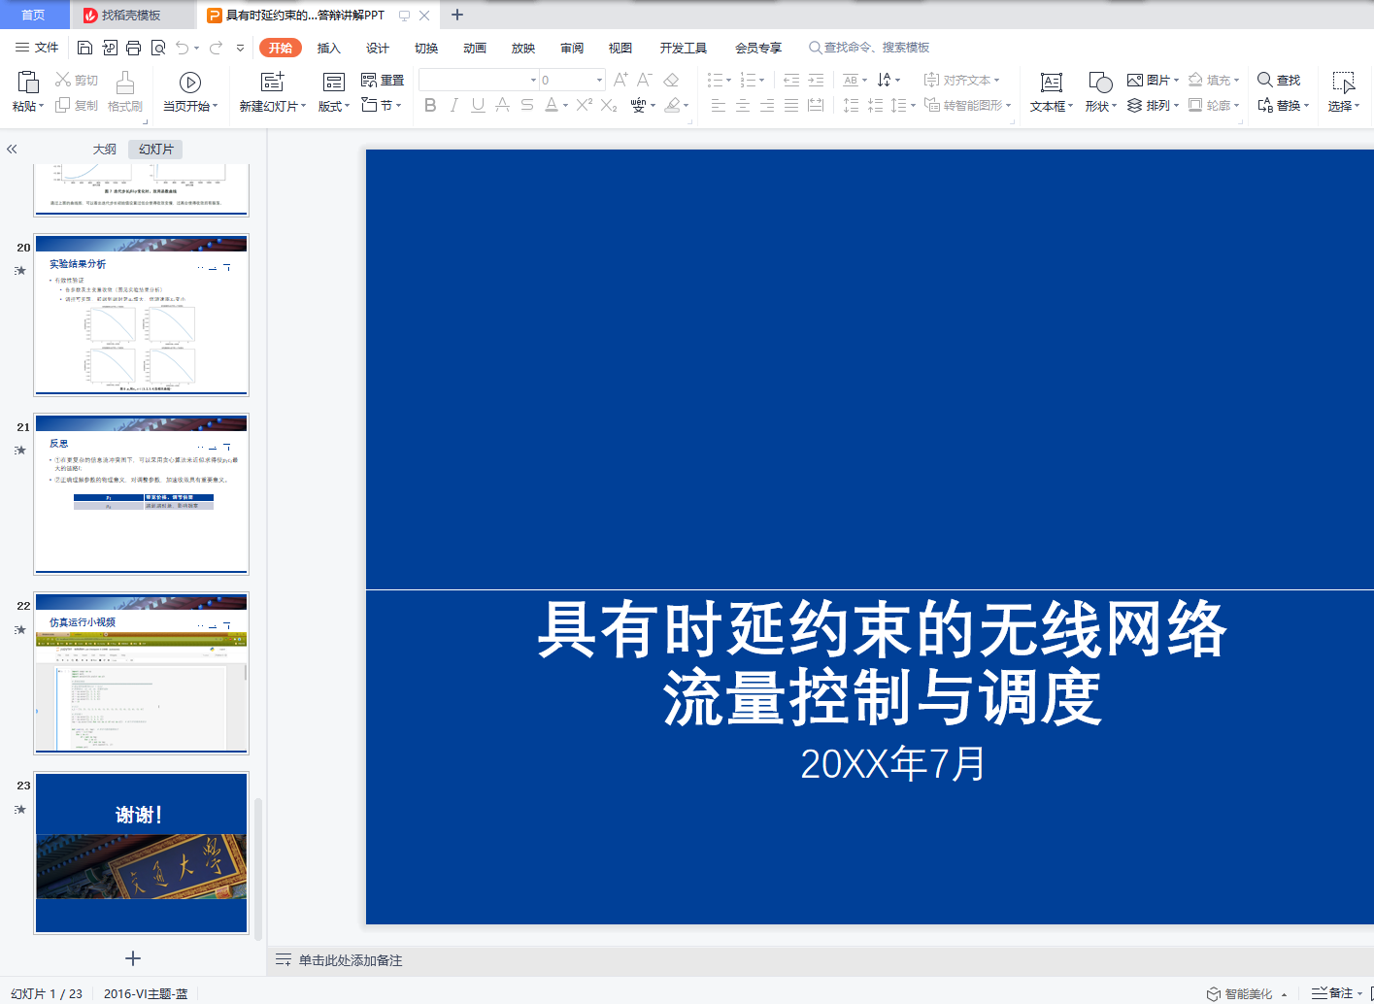Start slideshow from current slide (当页开始) play icon

pos(190,83)
